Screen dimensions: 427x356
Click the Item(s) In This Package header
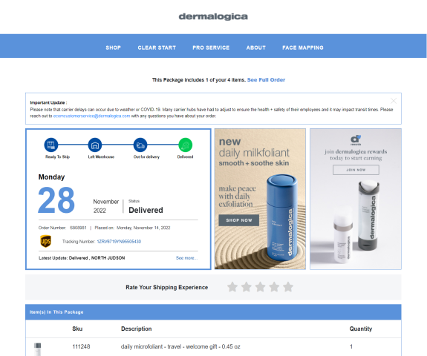coord(56,312)
